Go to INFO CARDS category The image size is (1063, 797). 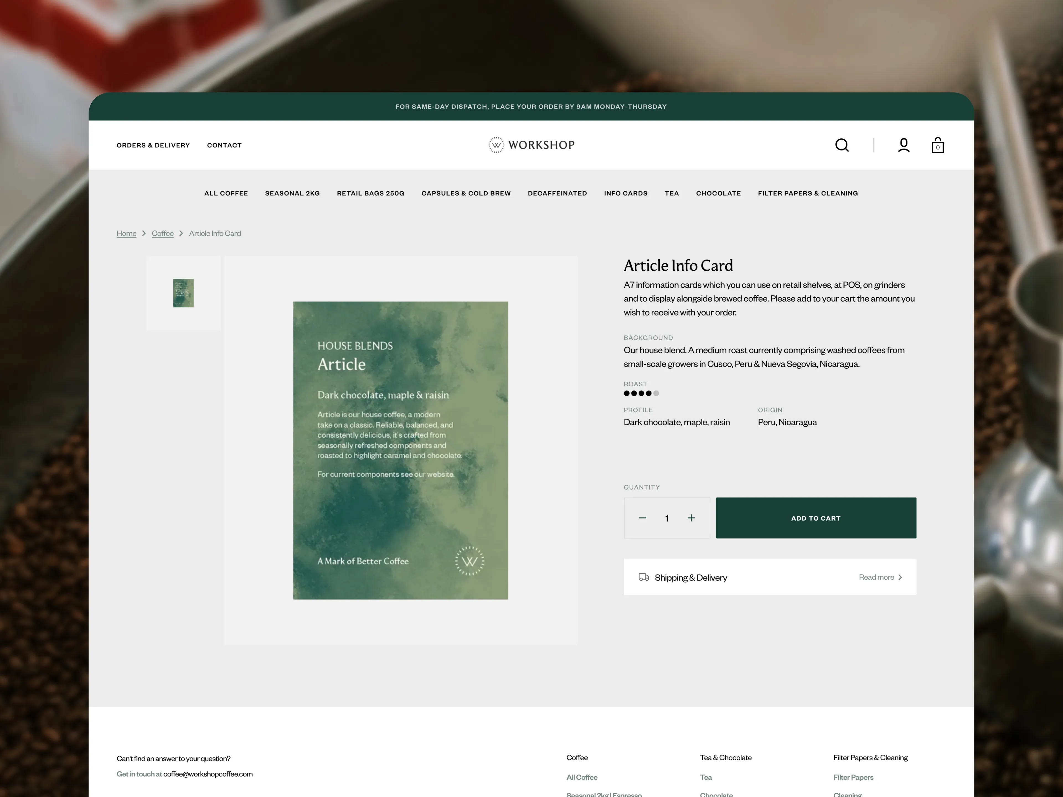625,193
